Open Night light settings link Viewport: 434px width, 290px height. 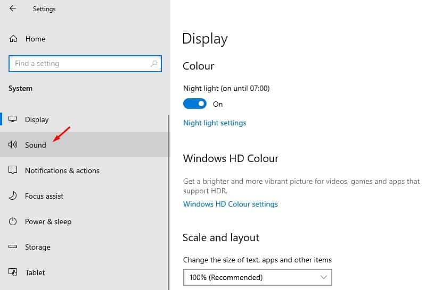point(215,123)
